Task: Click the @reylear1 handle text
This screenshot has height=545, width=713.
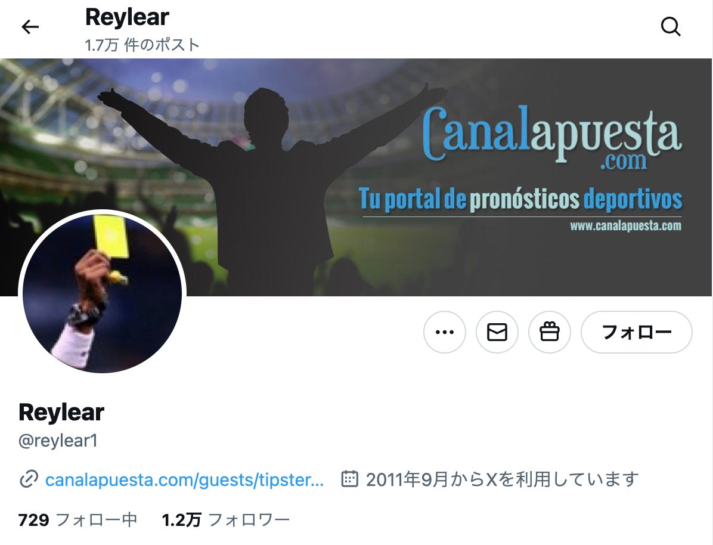Action: click(58, 441)
